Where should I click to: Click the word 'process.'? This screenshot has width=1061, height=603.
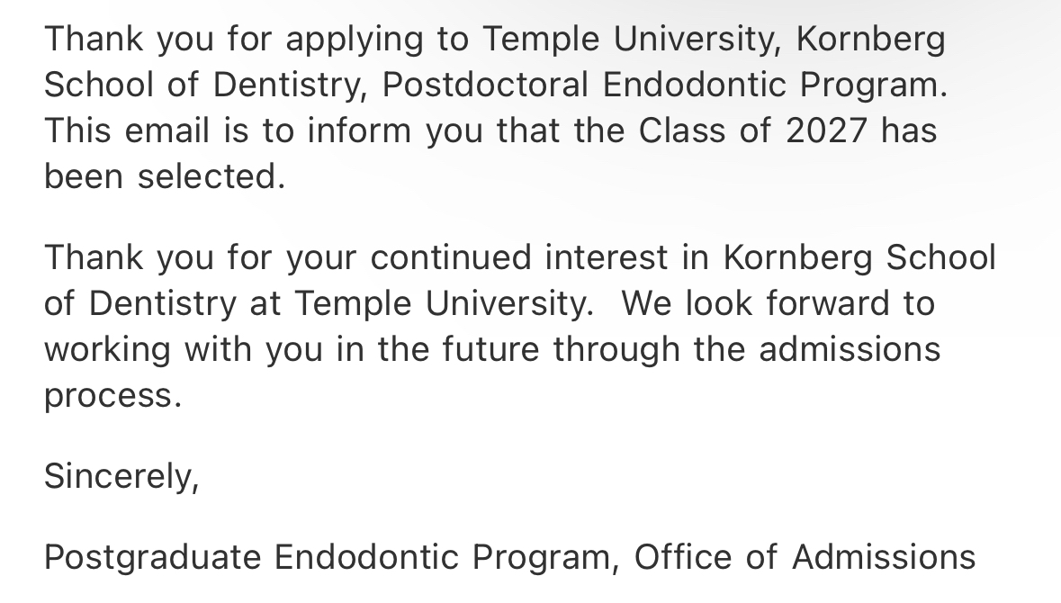(113, 397)
